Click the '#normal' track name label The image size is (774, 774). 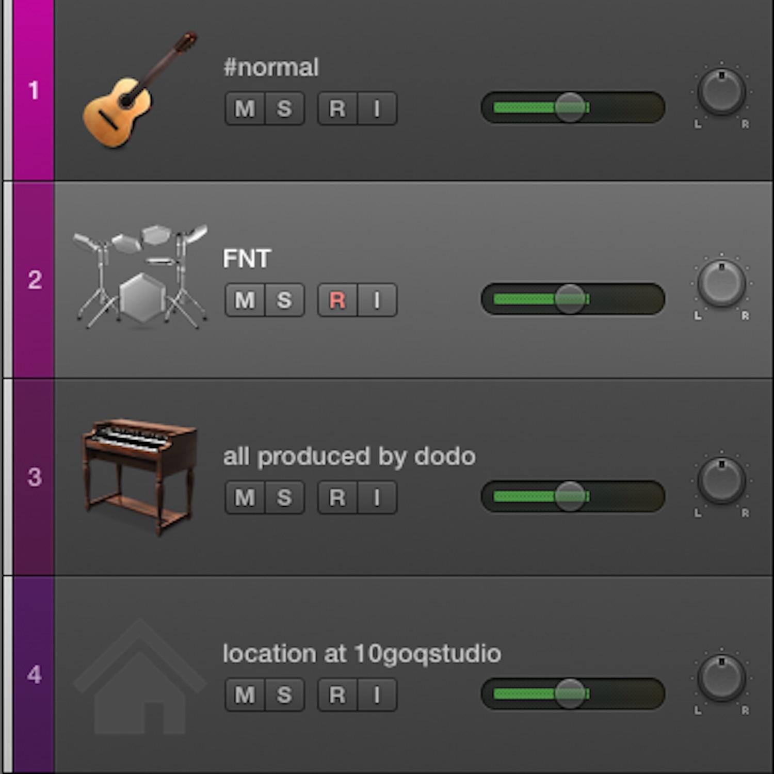[x=271, y=68]
